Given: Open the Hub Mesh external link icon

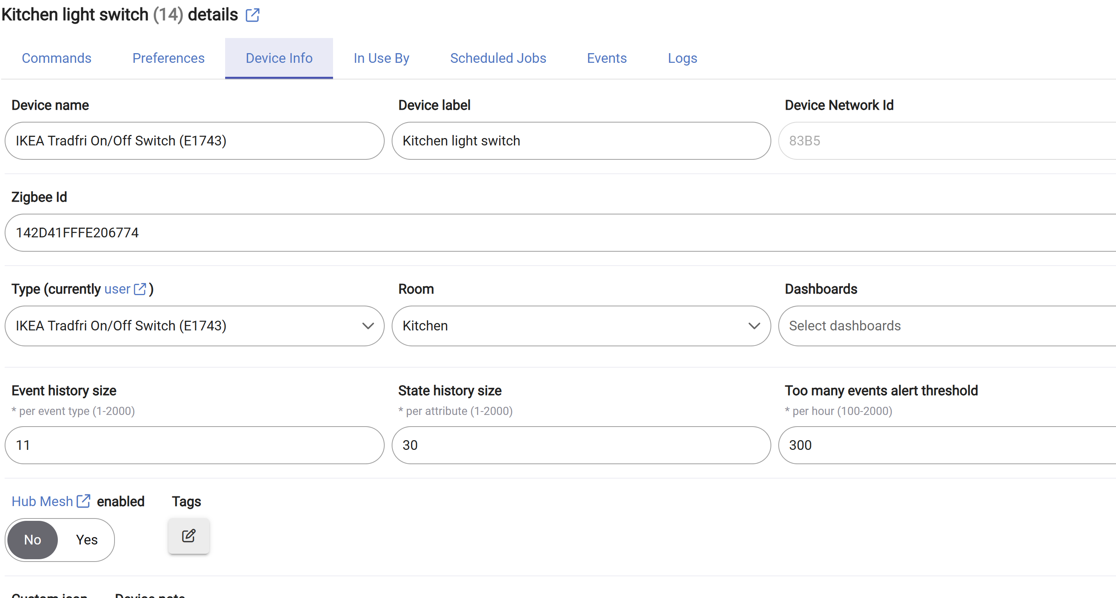Looking at the screenshot, I should [x=83, y=501].
